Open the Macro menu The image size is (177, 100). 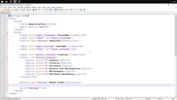[44, 7]
